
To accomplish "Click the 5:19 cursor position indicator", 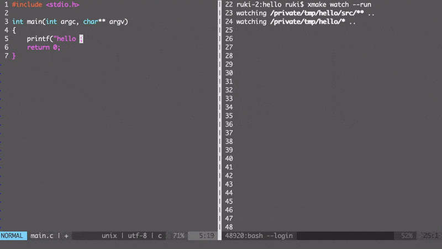I will [x=207, y=236].
